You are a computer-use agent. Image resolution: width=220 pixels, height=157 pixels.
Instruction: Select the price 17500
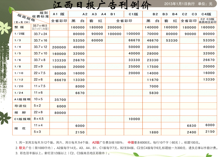153,67
